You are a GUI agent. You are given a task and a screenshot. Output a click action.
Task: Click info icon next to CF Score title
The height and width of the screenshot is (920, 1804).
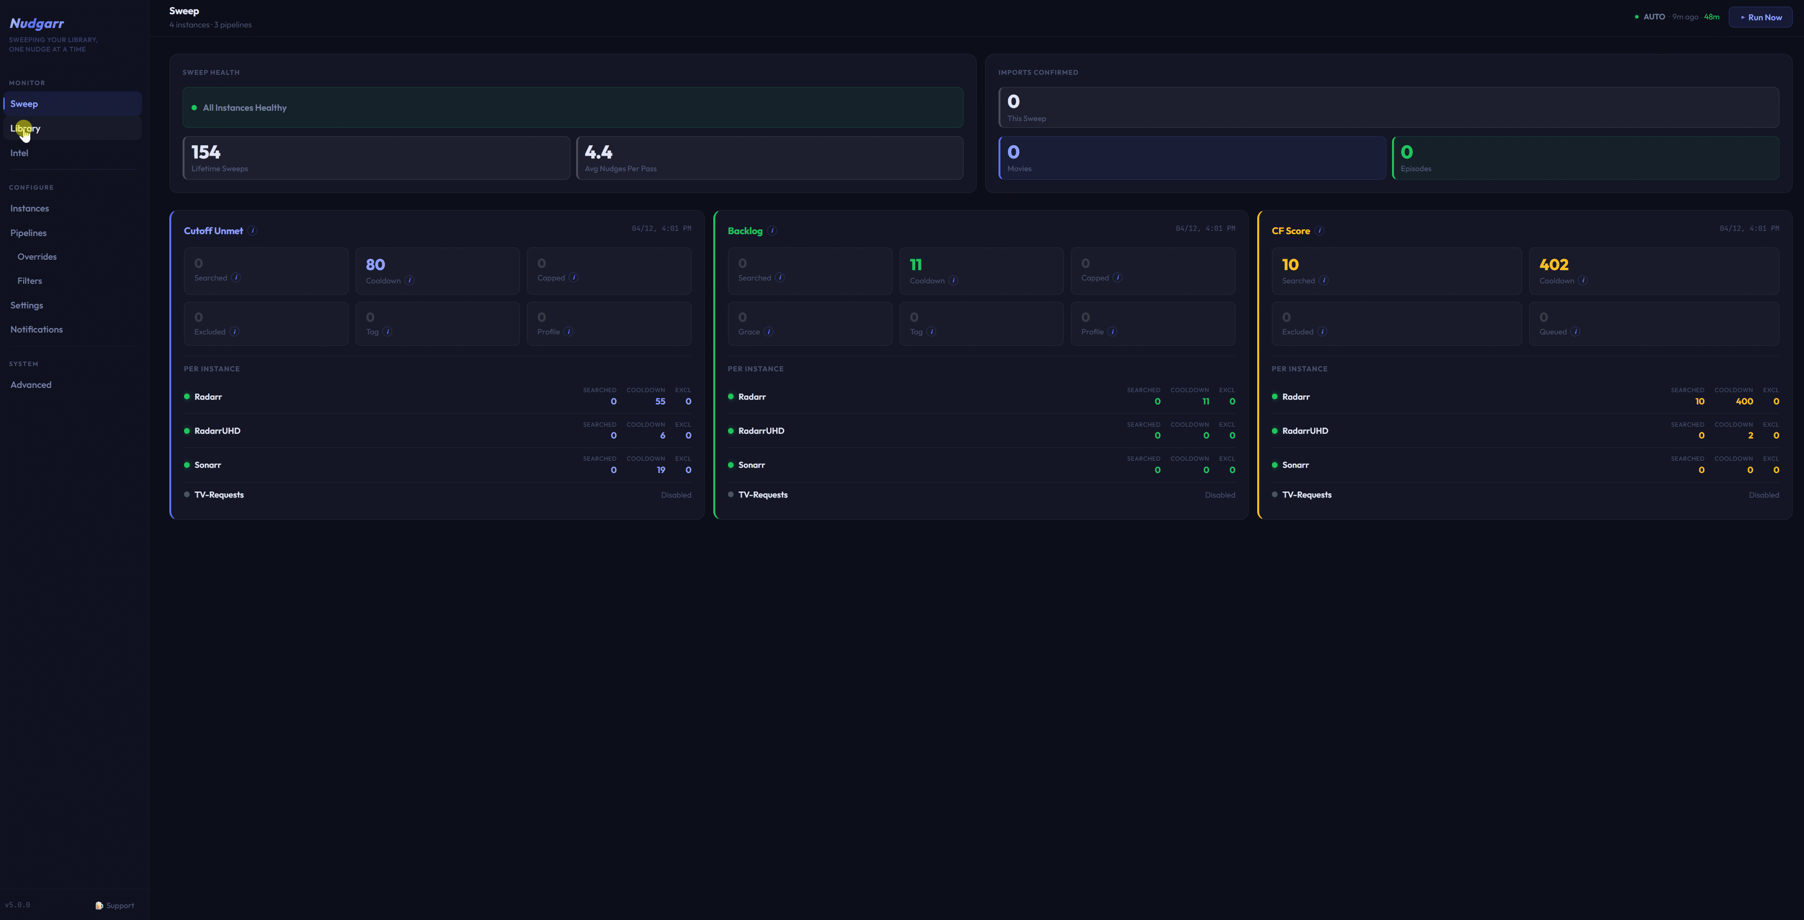coord(1319,231)
